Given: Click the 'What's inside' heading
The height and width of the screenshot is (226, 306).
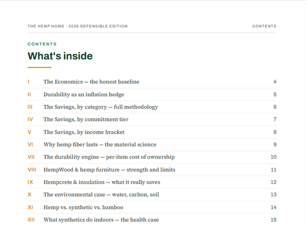Looking at the screenshot, I should 60,56.
